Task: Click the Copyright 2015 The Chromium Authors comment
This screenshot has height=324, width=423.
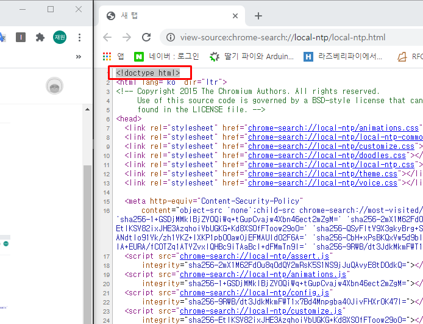Action: coord(247,92)
